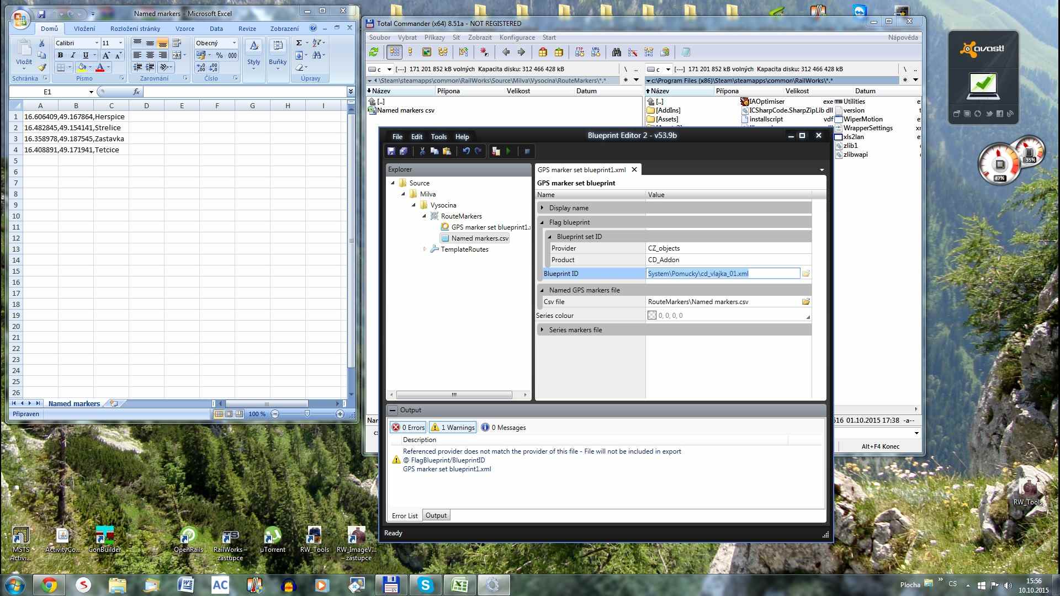Open the Konfigurace menu in Total Commander
Image resolution: width=1060 pixels, height=596 pixels.
pyautogui.click(x=517, y=38)
